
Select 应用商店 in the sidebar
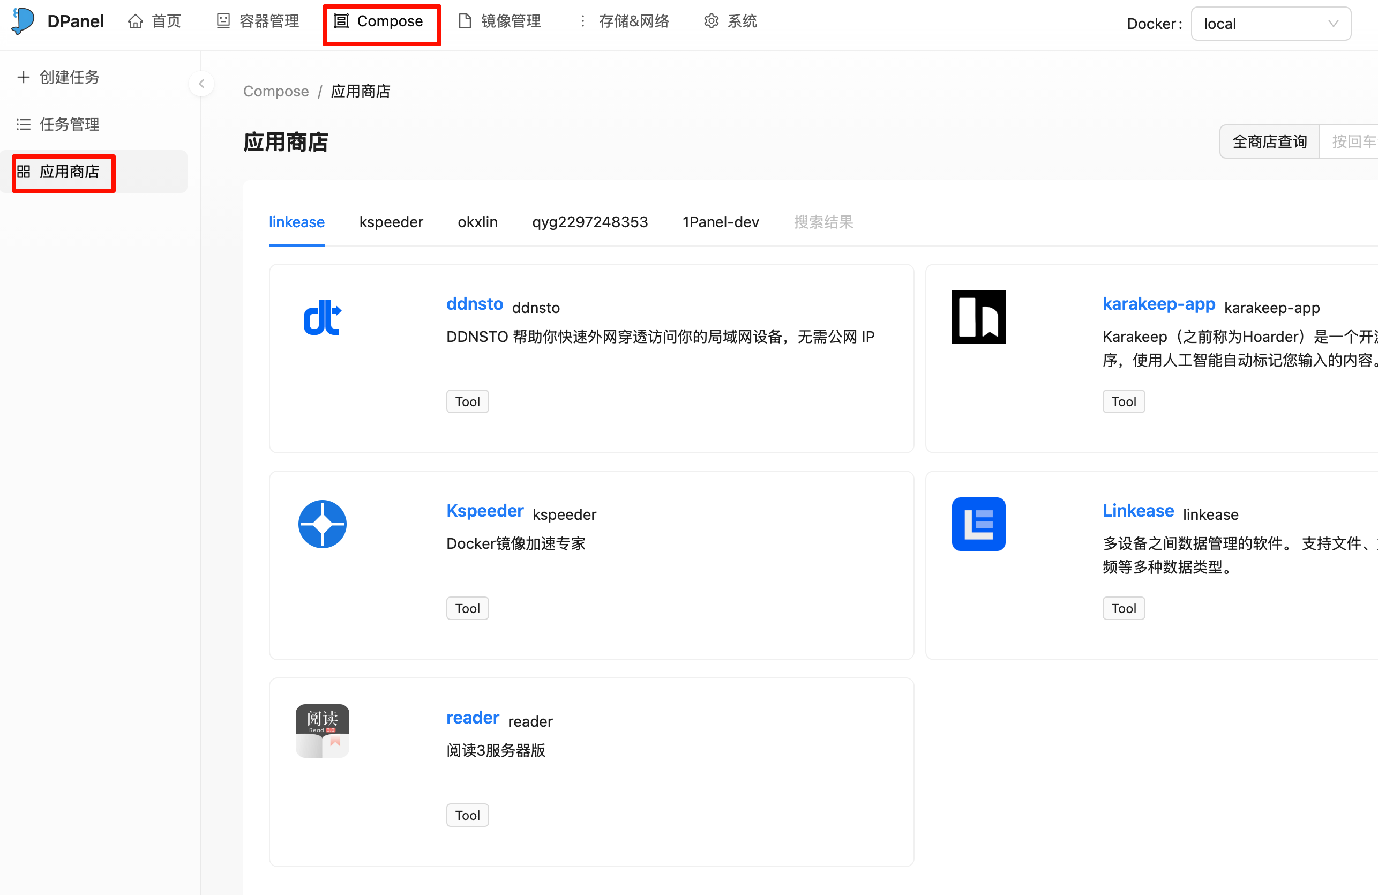94,171
